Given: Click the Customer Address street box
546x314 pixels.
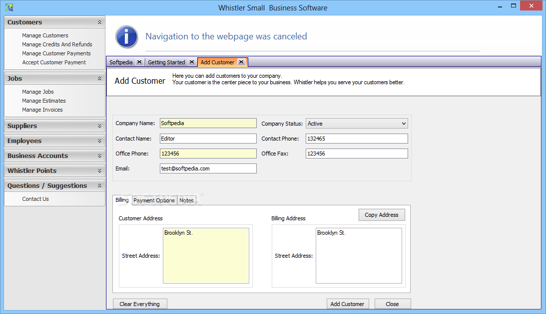Looking at the screenshot, I should (206, 256).
